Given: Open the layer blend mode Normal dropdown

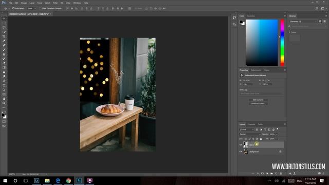Looking at the screenshot, I should [250, 134].
